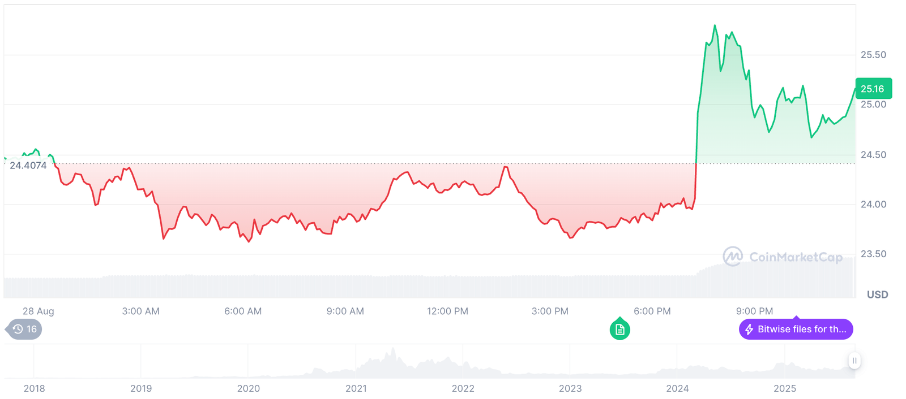Screen dimensions: 906x399
Task: Click the 28 Aug date label
Action: click(x=39, y=311)
